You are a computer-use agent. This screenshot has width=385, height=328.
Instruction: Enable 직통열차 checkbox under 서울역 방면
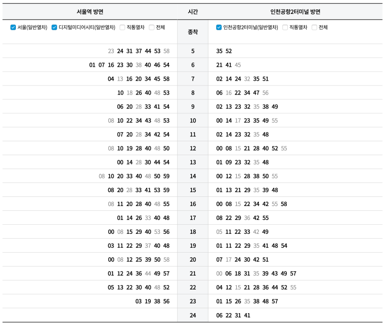pyautogui.click(x=122, y=27)
